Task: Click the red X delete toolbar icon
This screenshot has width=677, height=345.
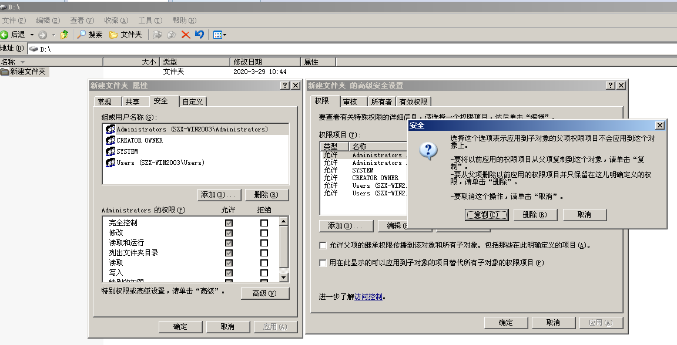Action: pos(186,34)
